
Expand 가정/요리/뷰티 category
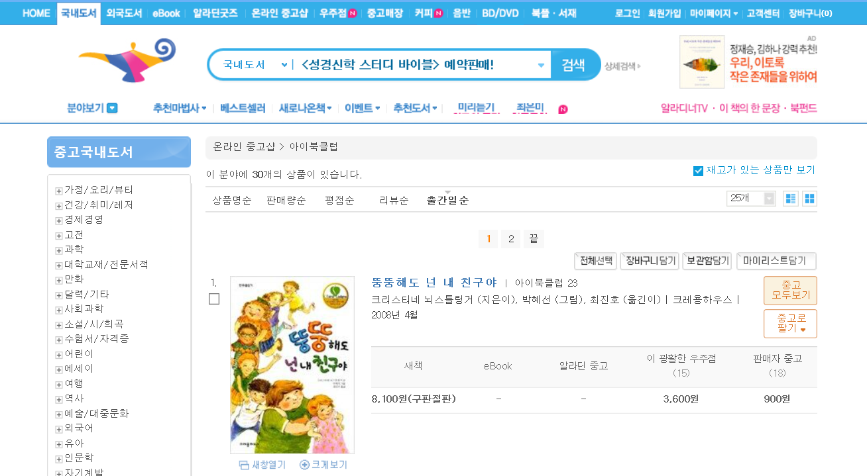(x=59, y=191)
